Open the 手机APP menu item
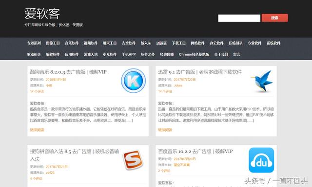The height and width of the screenshot is (187, 312). click(x=129, y=54)
